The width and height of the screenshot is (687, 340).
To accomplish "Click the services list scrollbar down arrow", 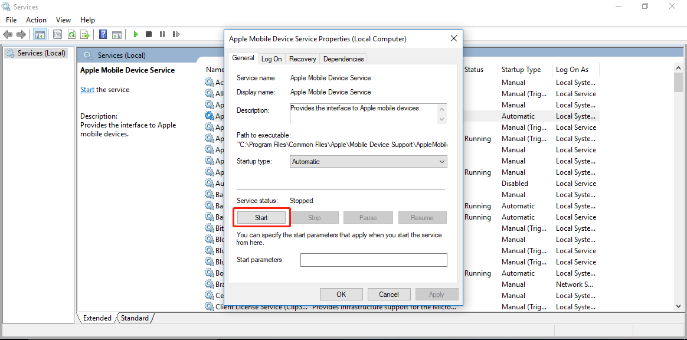I will click(x=678, y=307).
